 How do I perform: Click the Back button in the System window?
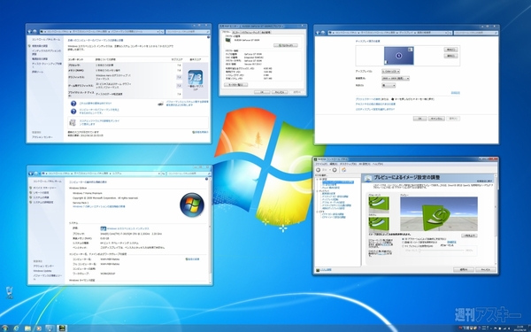pyautogui.click(x=31, y=174)
